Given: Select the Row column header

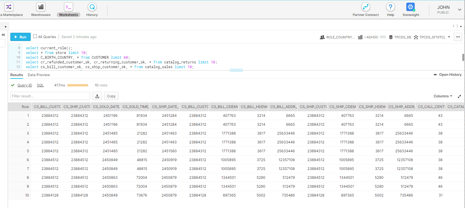Looking at the screenshot, I should pos(20,107).
